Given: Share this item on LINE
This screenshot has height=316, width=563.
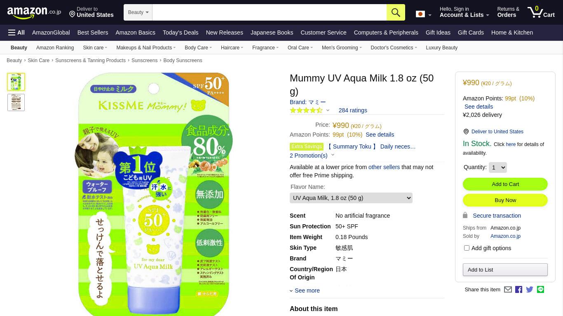Looking at the screenshot, I should tap(540, 290).
